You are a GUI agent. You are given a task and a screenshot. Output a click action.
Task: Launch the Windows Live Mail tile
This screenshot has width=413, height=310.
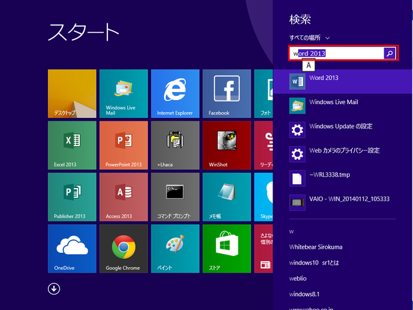[x=123, y=93]
